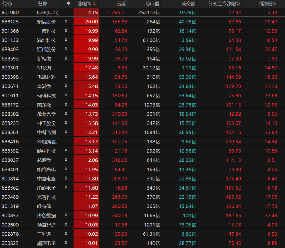Click market cap 1203亿 for 燕东微
The width and height of the screenshot is (285, 248).
152,105
